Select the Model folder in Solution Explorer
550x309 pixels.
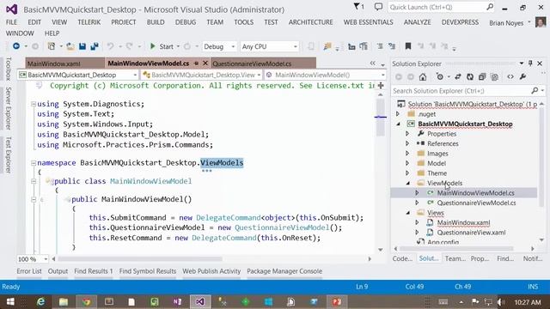437,163
